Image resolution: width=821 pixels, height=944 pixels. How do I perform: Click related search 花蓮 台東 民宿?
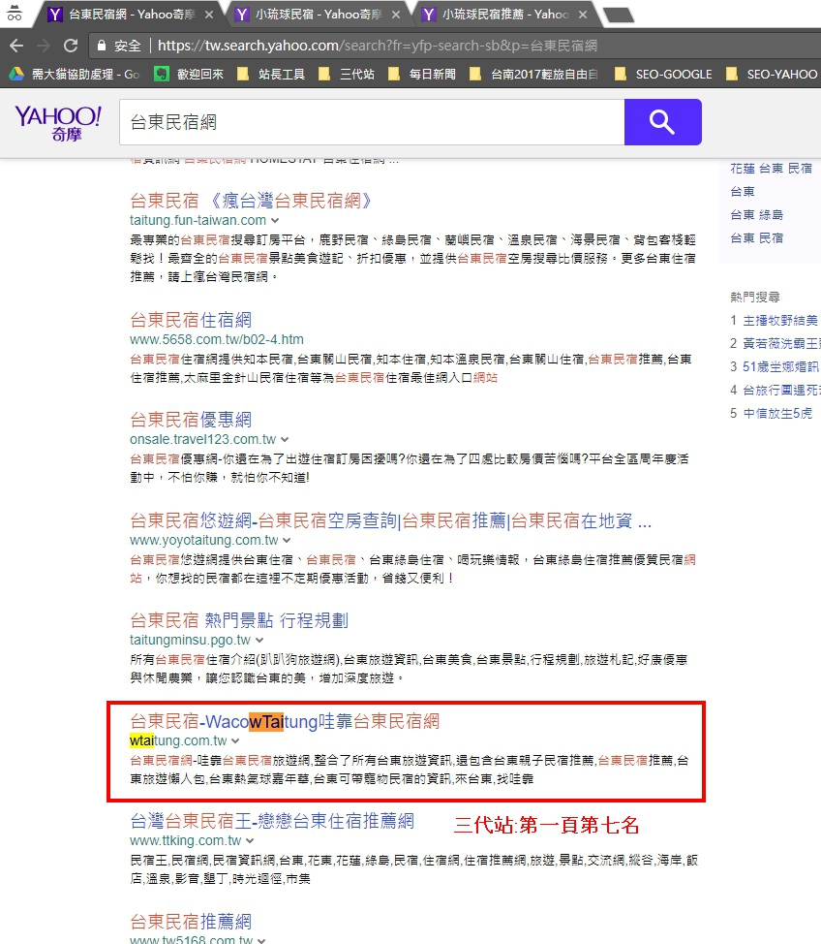pyautogui.click(x=771, y=169)
